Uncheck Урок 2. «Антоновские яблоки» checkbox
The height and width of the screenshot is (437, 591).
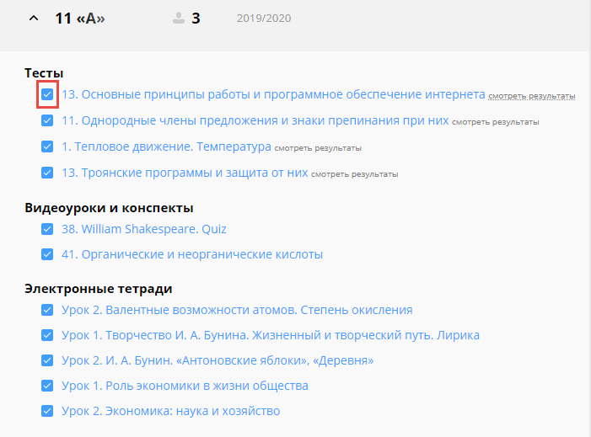tap(47, 360)
